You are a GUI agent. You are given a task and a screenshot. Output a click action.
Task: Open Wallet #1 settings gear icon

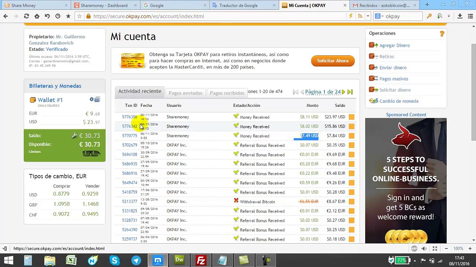pos(91,99)
